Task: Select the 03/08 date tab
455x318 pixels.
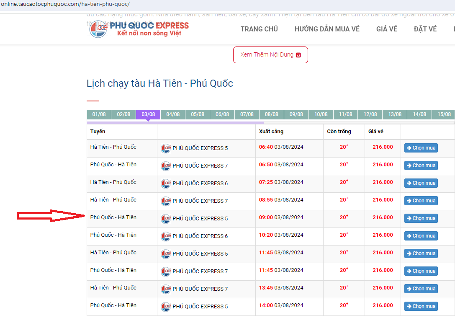Action: pos(148,114)
